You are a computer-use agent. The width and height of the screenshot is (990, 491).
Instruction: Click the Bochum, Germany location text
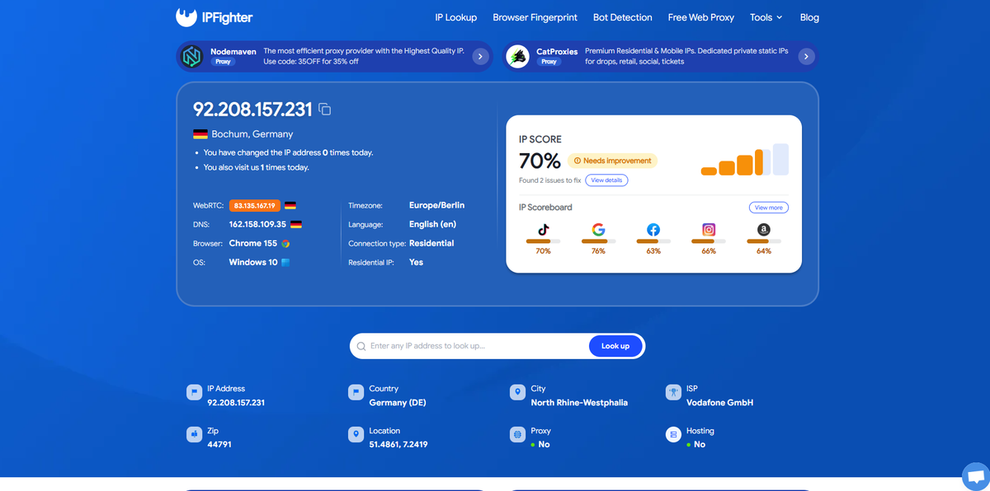pyautogui.click(x=252, y=134)
